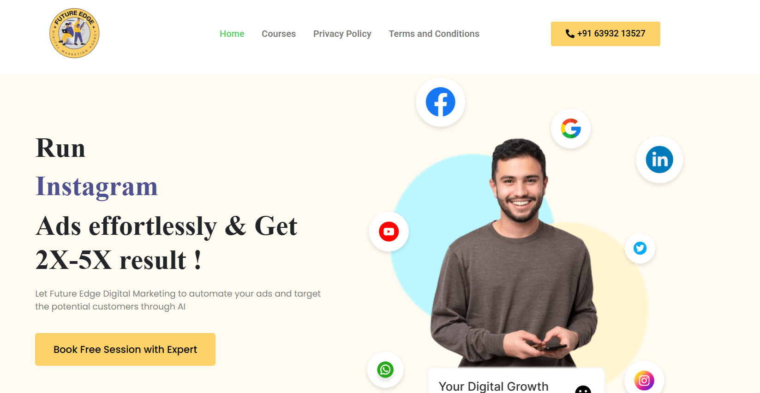Click the animated Instagram headline word
The image size is (760, 393).
click(97, 186)
